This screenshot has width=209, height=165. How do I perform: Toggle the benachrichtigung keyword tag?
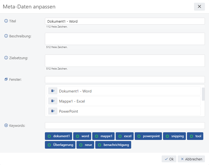tap(113, 145)
